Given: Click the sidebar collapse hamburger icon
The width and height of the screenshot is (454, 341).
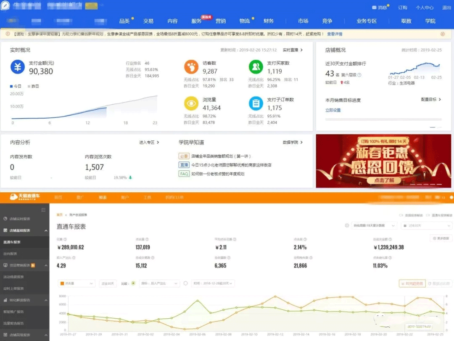Looking at the screenshot, I should (x=43, y=210).
